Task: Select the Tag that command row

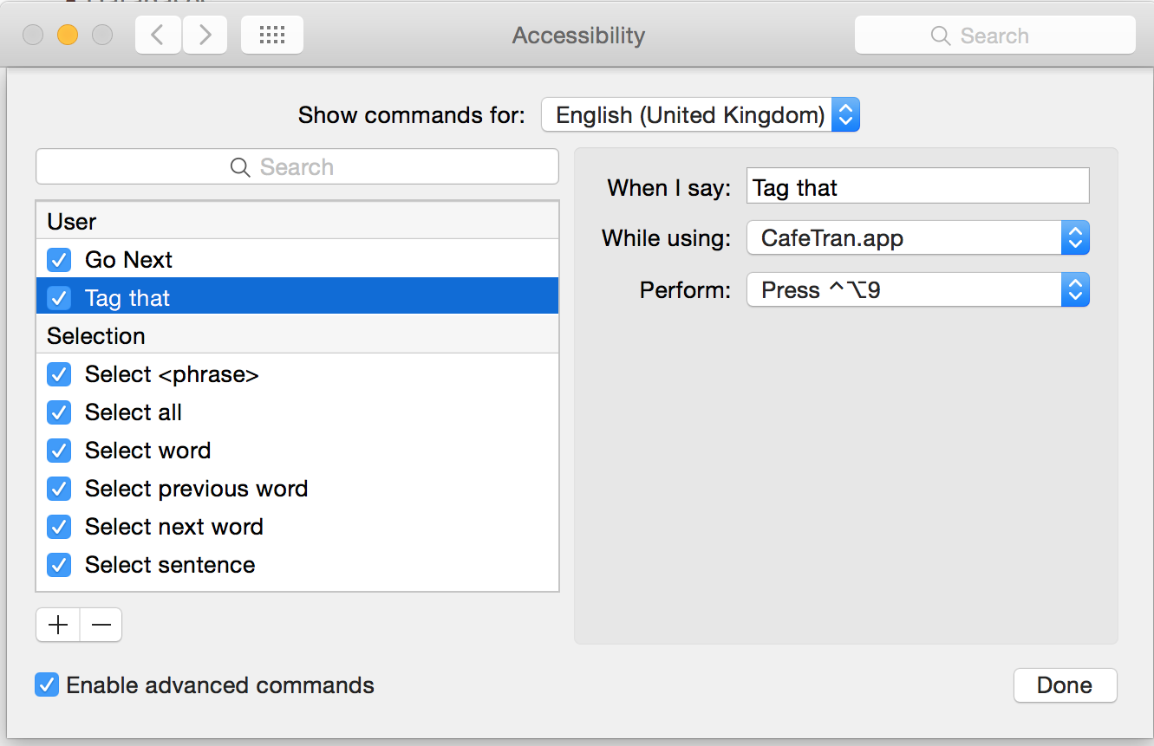Action: [x=297, y=298]
